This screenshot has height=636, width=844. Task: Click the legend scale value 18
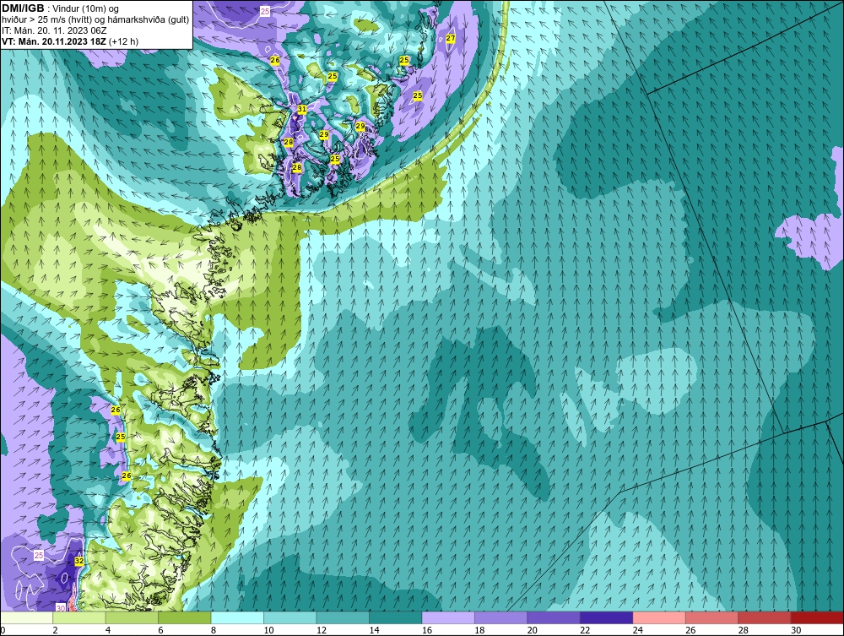pyautogui.click(x=479, y=631)
